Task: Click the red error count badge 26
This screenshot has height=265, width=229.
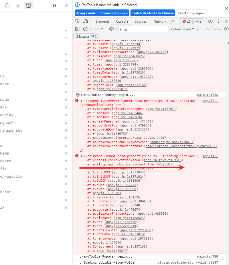Action: click(186, 21)
